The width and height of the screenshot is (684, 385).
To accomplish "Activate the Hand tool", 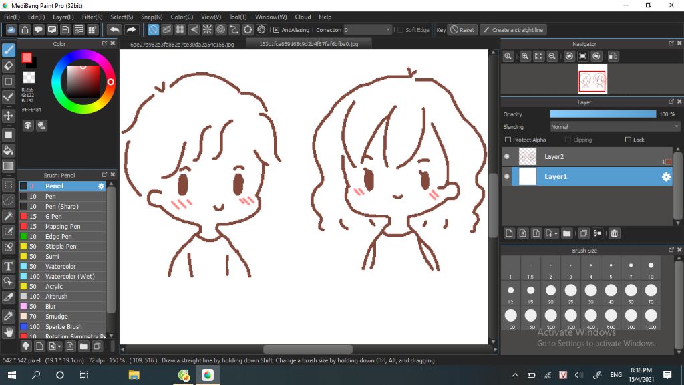I will click(9, 332).
